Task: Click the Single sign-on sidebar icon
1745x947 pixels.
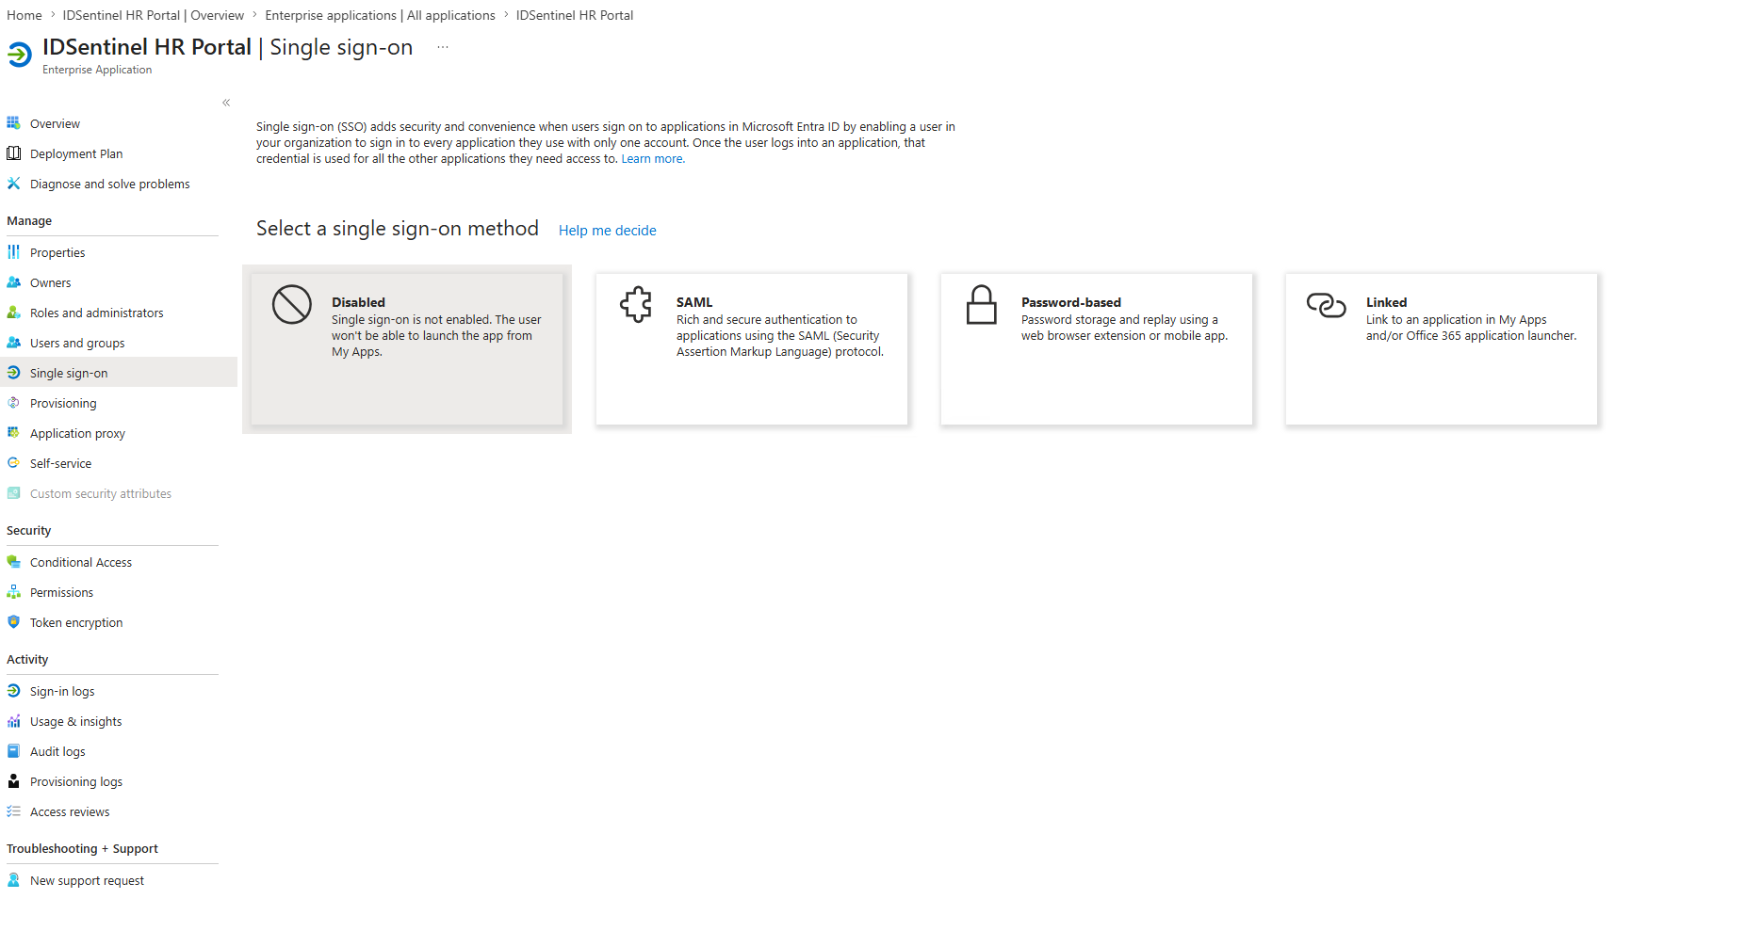Action: point(13,373)
